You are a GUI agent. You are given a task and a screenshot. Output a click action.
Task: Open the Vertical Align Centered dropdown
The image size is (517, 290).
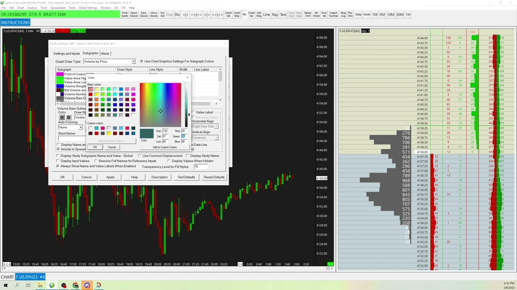click(x=205, y=137)
